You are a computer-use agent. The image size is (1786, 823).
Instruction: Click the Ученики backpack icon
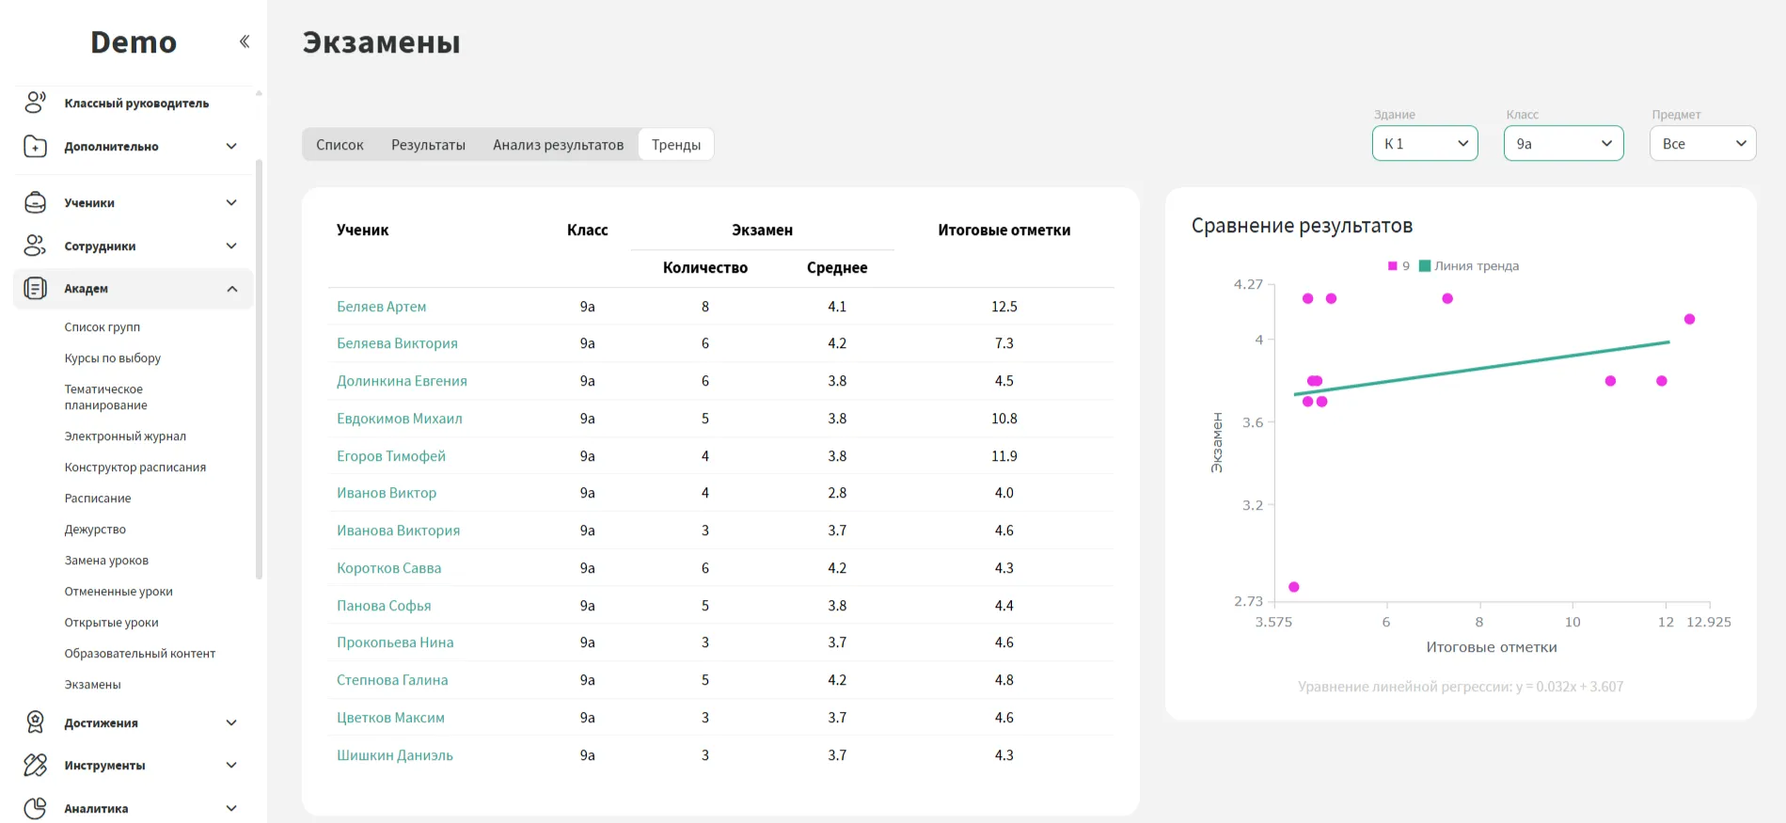[x=35, y=202]
